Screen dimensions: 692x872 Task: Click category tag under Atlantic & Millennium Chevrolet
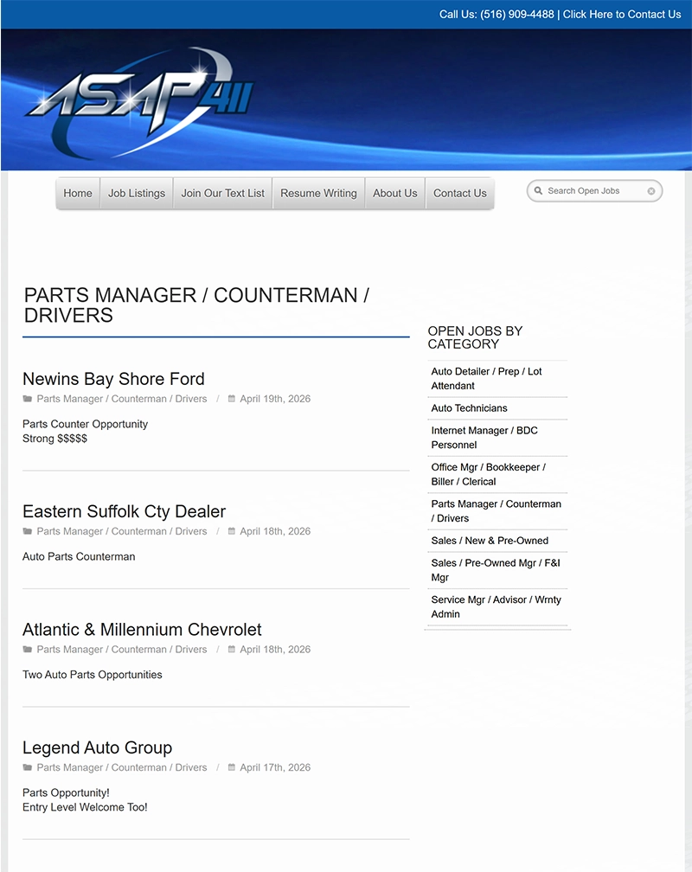(x=122, y=649)
